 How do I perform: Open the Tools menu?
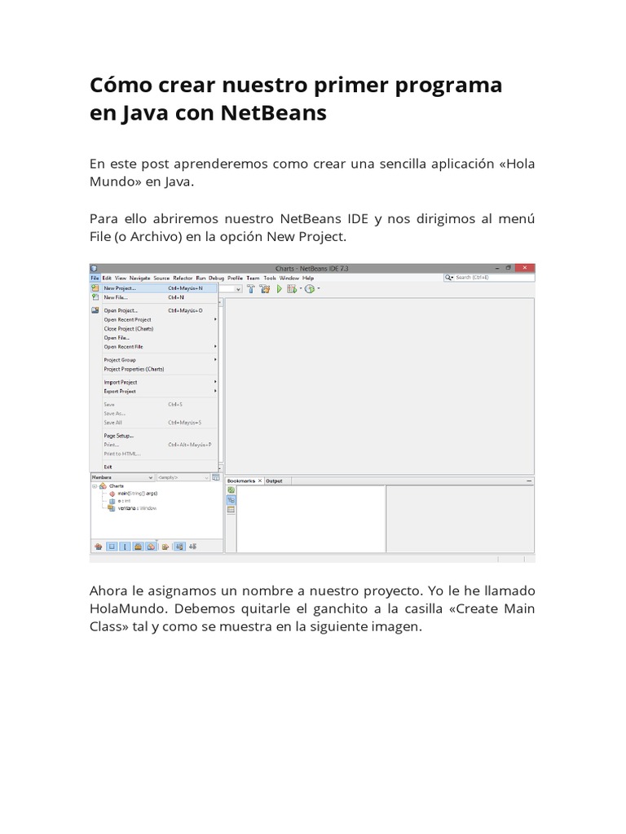[x=270, y=279]
